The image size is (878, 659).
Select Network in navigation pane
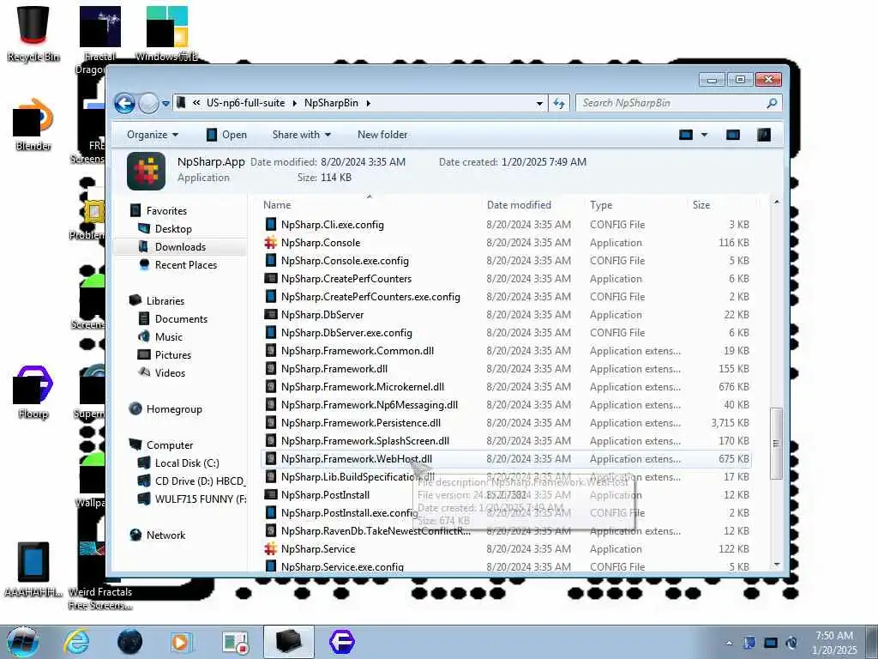[165, 535]
